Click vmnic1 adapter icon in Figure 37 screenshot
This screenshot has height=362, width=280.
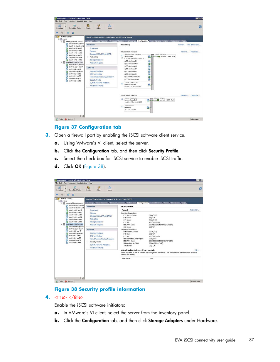(158, 100)
